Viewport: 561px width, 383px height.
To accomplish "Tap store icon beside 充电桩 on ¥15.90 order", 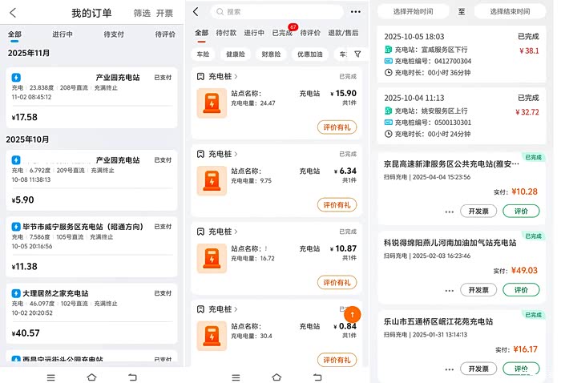I will (200, 77).
